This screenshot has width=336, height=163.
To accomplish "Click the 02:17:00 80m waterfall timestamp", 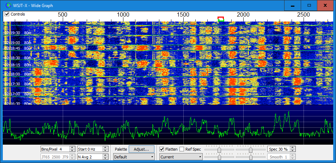I will 18,94.
